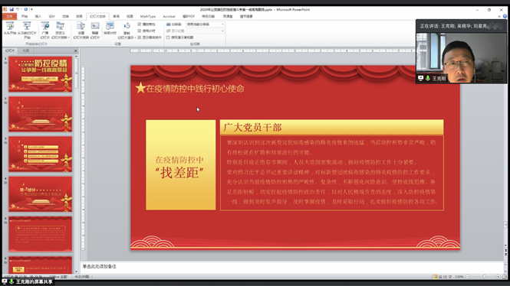Viewport: 510px width, 286px height.
Task: Click the Hide Slide (隐藏幻灯片) icon
Action: (95, 30)
